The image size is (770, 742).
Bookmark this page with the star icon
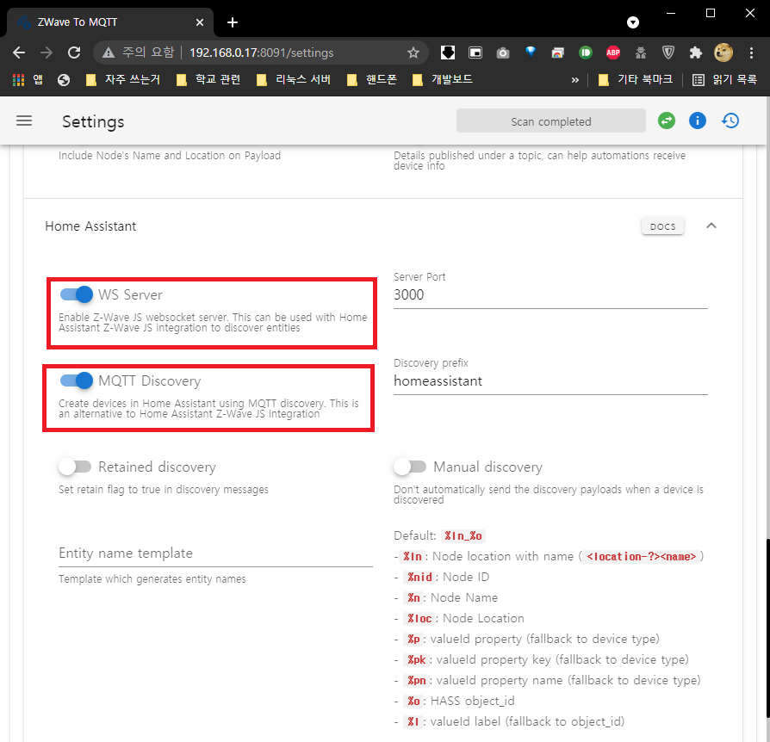click(413, 53)
